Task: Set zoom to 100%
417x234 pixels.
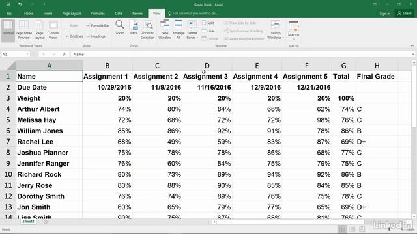Action: coord(134,27)
